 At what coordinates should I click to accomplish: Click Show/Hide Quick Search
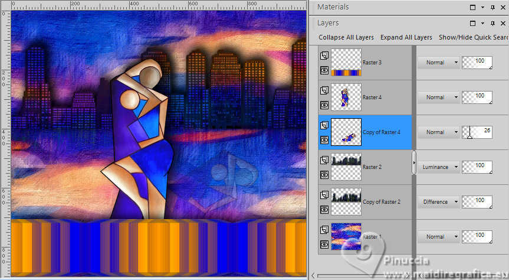click(x=474, y=37)
